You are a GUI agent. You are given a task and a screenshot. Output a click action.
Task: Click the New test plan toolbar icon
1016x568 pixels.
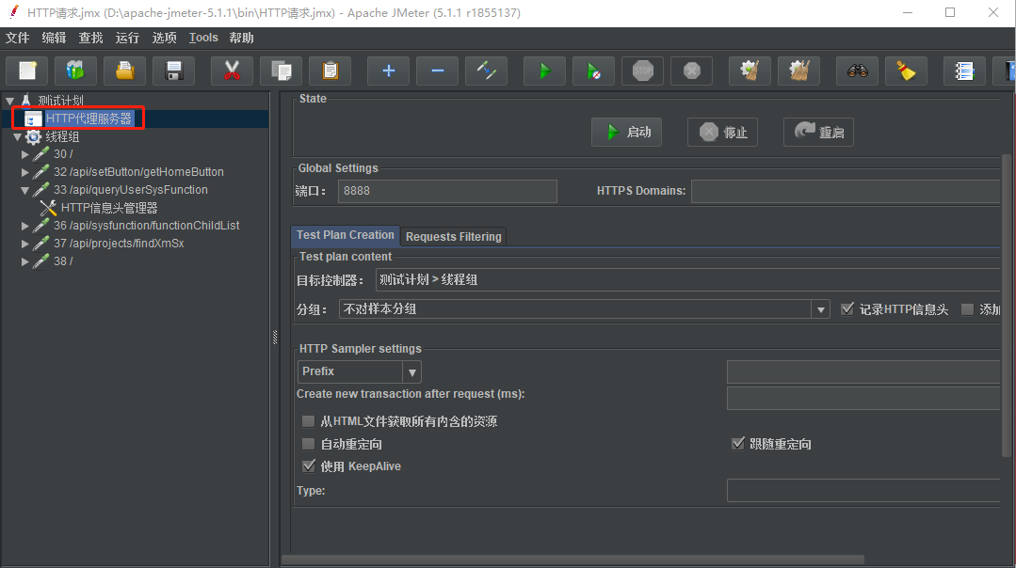[27, 71]
